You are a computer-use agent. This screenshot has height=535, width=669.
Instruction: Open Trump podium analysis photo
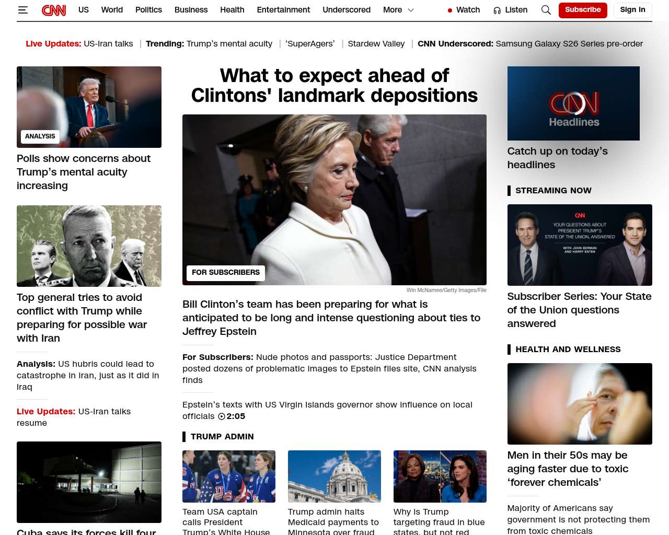click(x=89, y=107)
